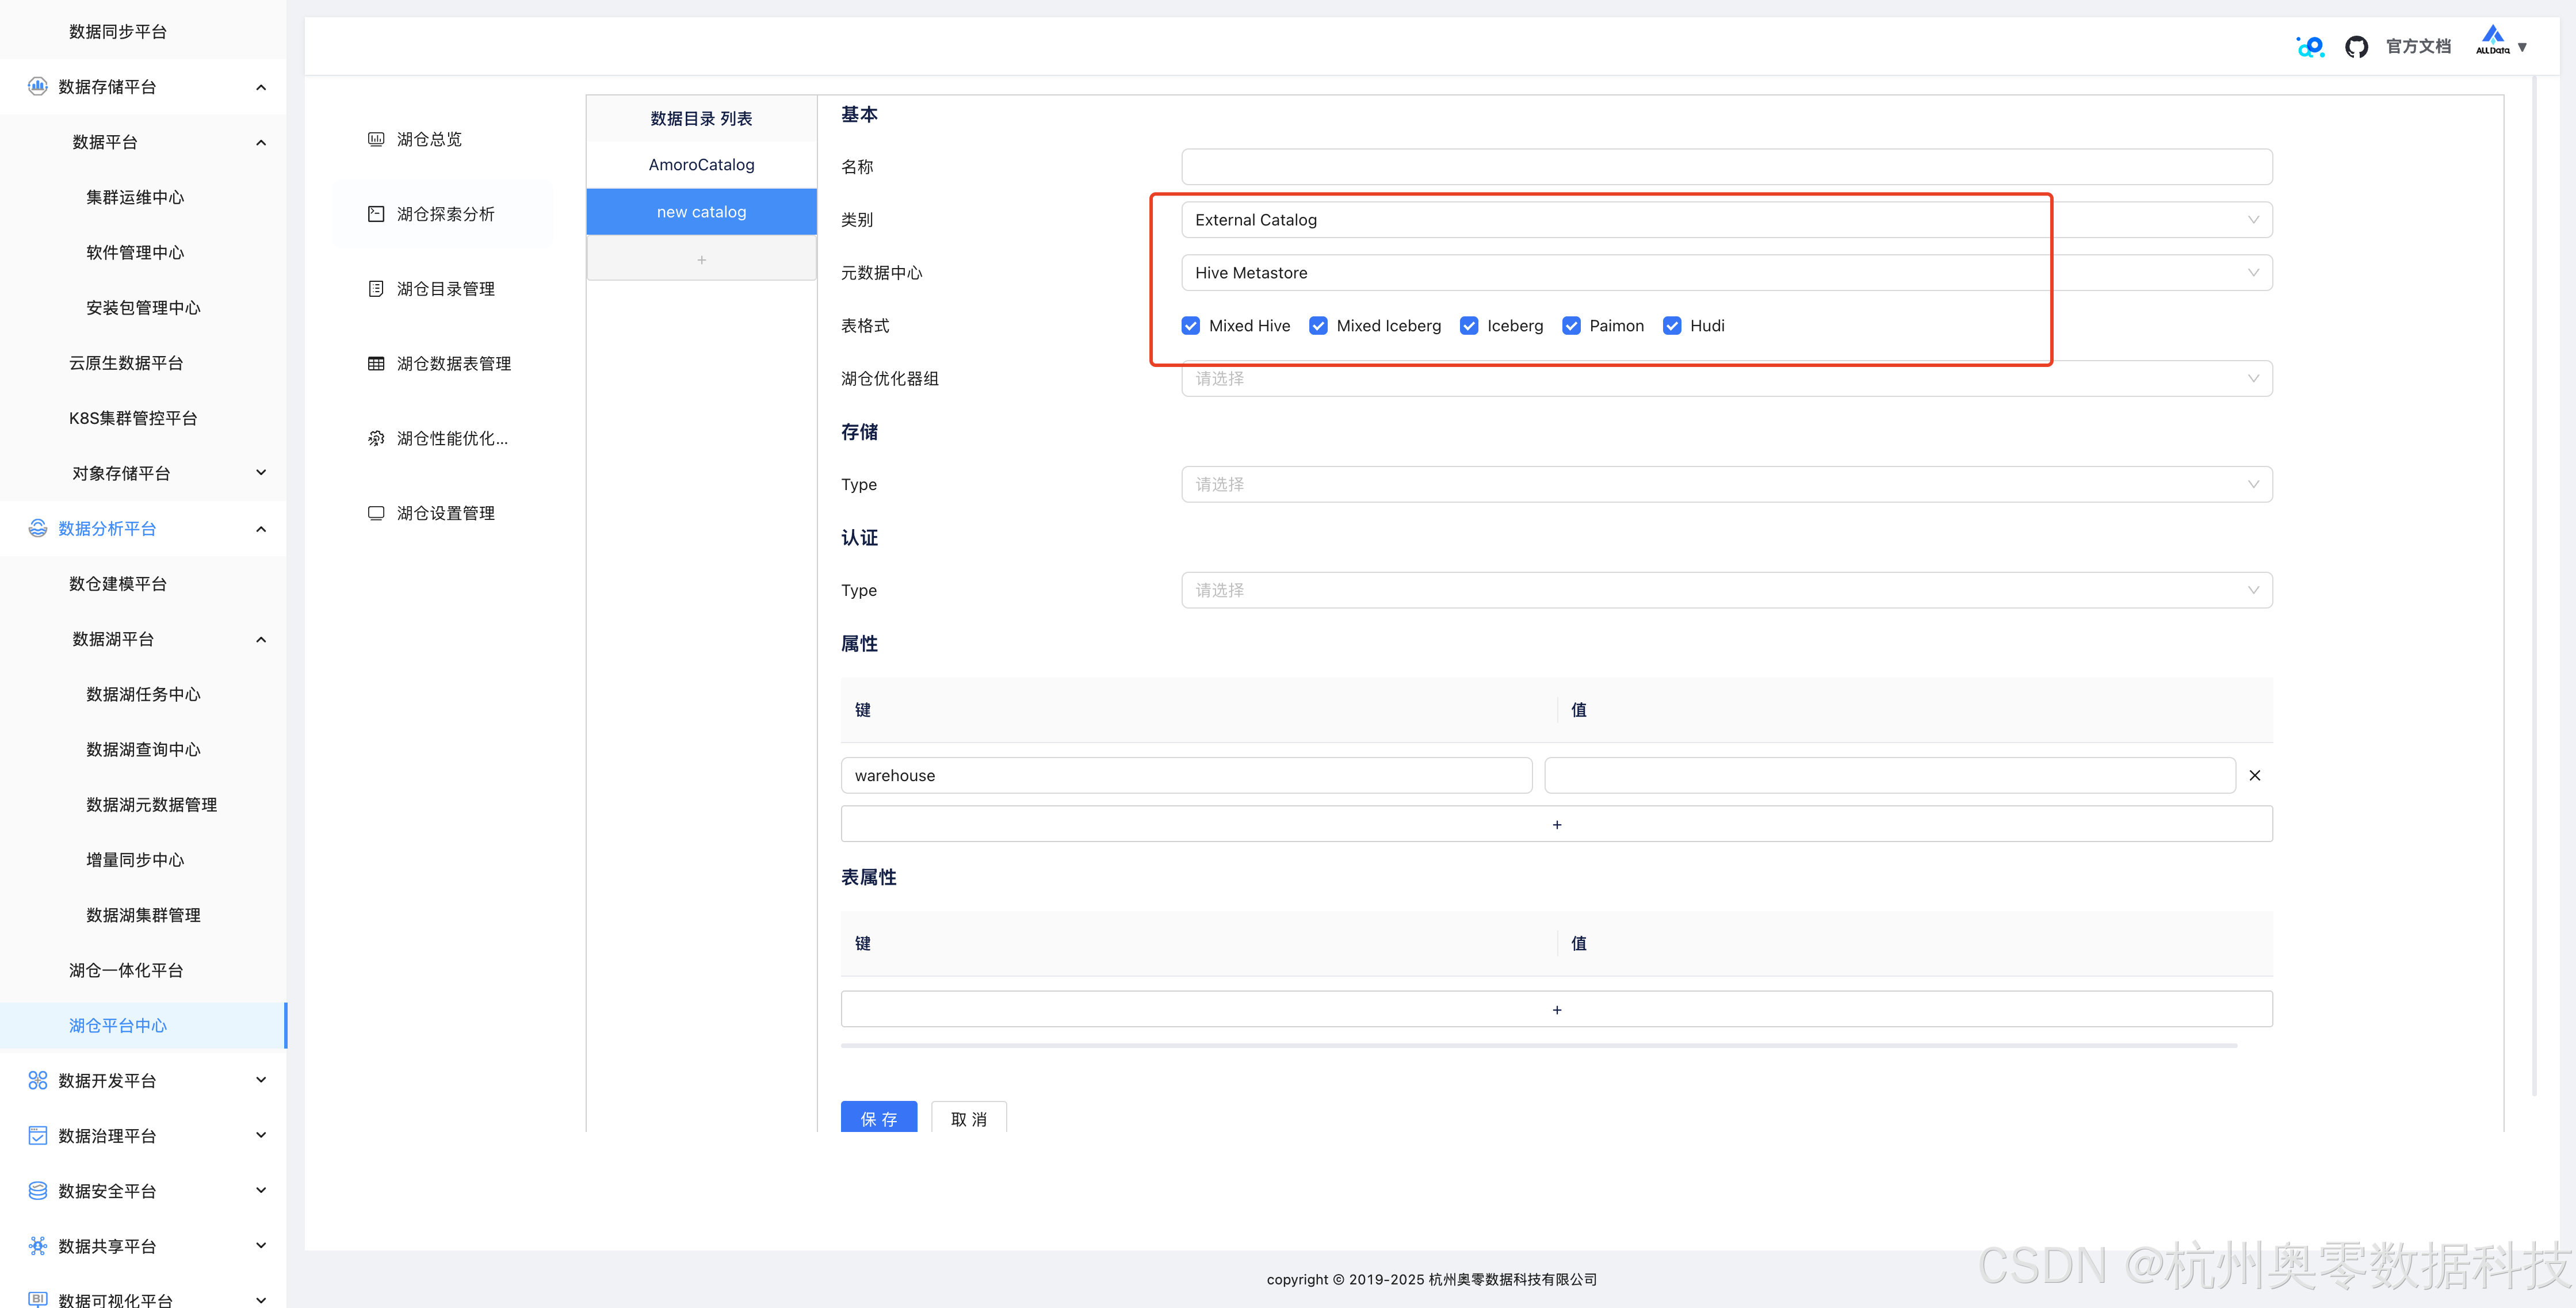
Task: Click the blue logo icon beside GitHub
Action: coord(2310,47)
